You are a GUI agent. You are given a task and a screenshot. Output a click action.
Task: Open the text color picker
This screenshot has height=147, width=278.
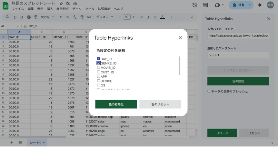coord(163,17)
